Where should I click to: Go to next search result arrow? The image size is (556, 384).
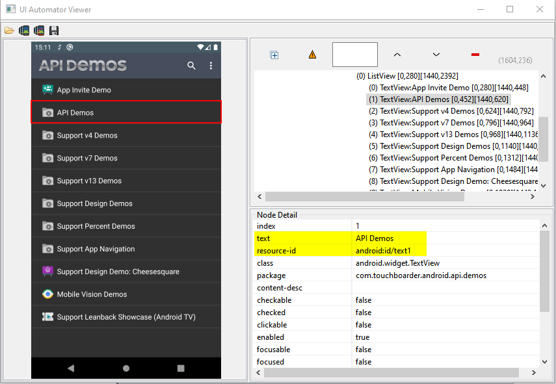pos(436,55)
